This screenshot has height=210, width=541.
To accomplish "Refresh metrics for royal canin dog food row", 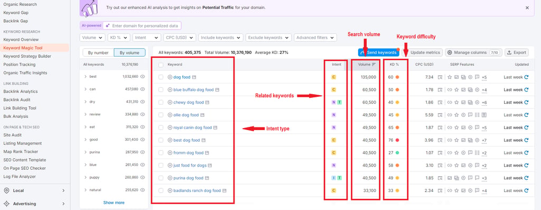I will [x=526, y=127].
